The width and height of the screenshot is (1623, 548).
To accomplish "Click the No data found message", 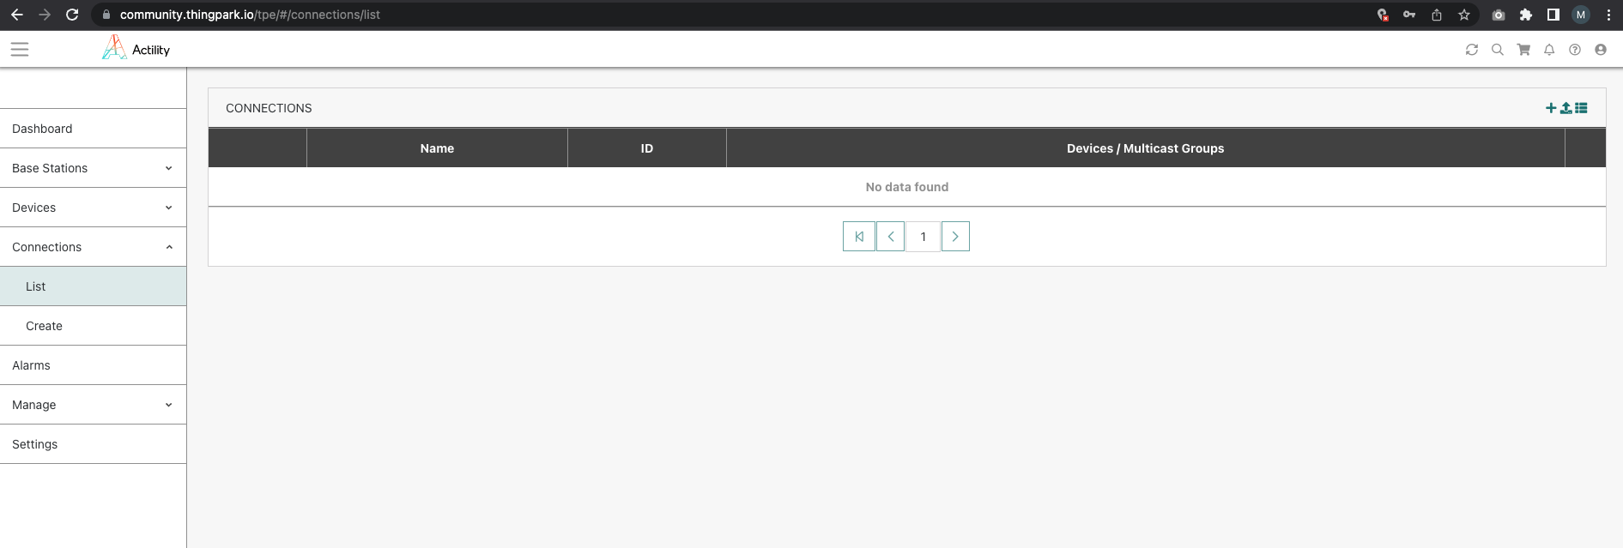I will point(907,187).
